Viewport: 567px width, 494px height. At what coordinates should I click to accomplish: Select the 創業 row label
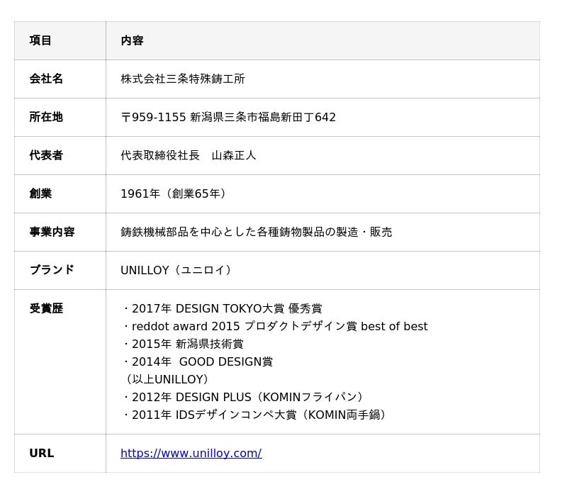pyautogui.click(x=40, y=193)
